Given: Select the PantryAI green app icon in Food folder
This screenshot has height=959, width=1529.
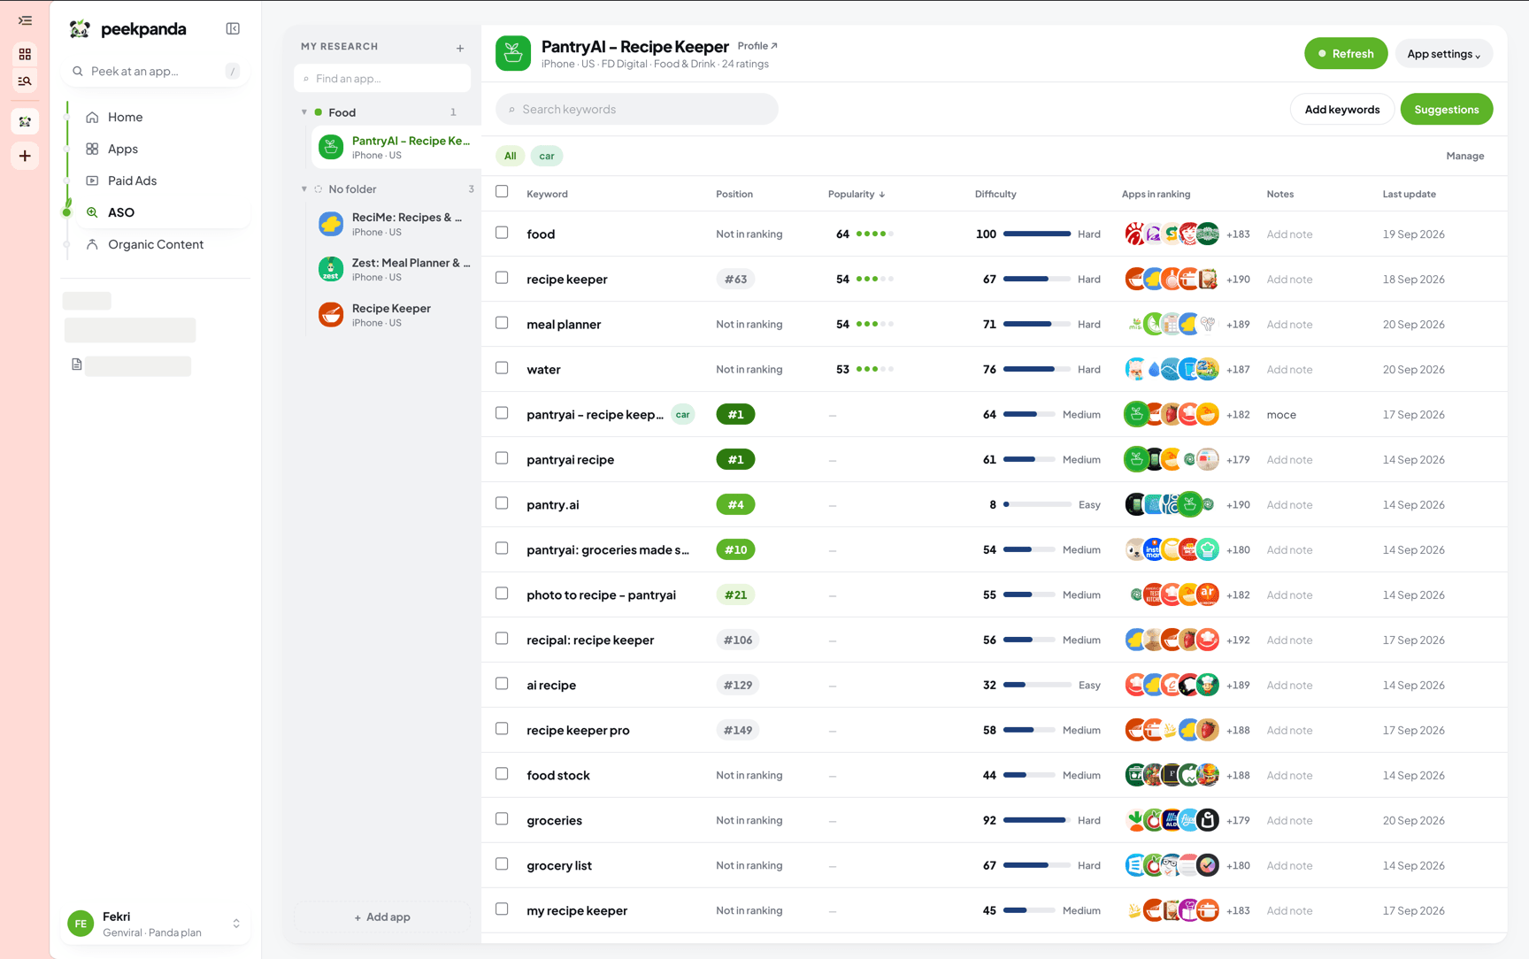Looking at the screenshot, I should pos(331,147).
